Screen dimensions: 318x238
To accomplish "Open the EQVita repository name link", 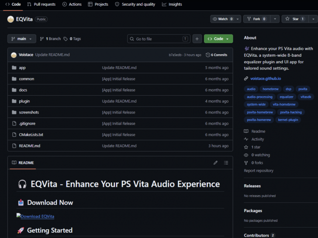I will coord(24,19).
